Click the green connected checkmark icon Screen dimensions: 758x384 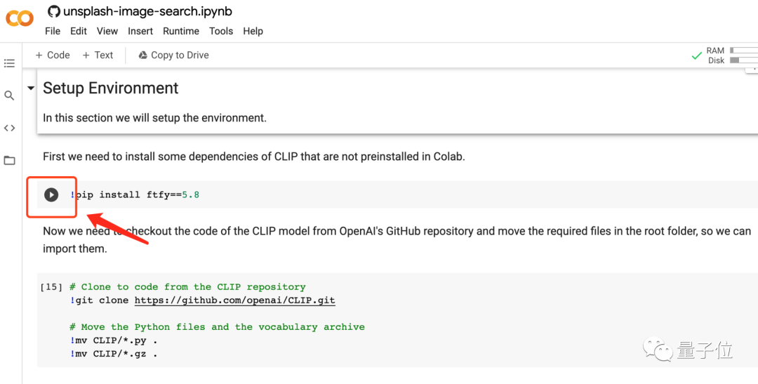click(x=696, y=55)
